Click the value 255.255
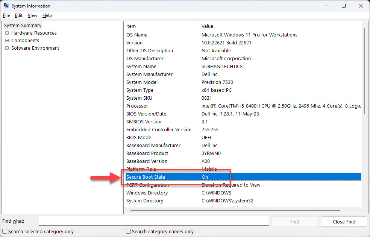 point(210,129)
